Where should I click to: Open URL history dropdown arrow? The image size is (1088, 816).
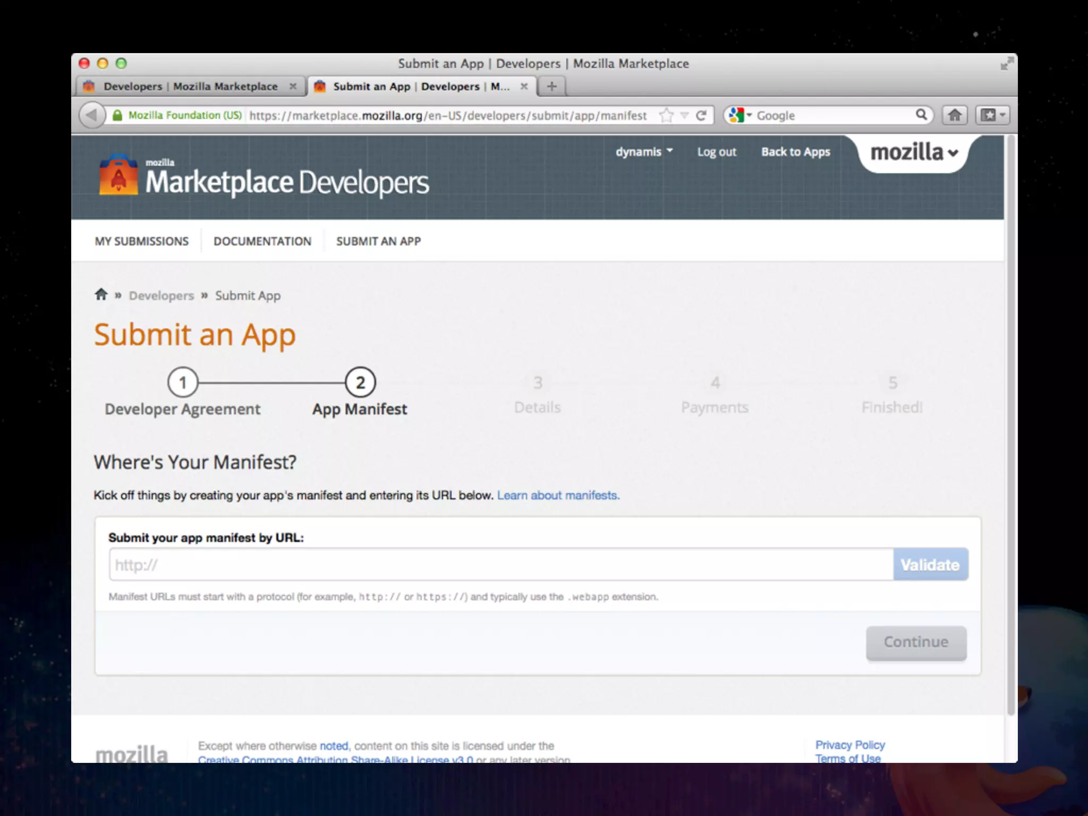tap(685, 115)
